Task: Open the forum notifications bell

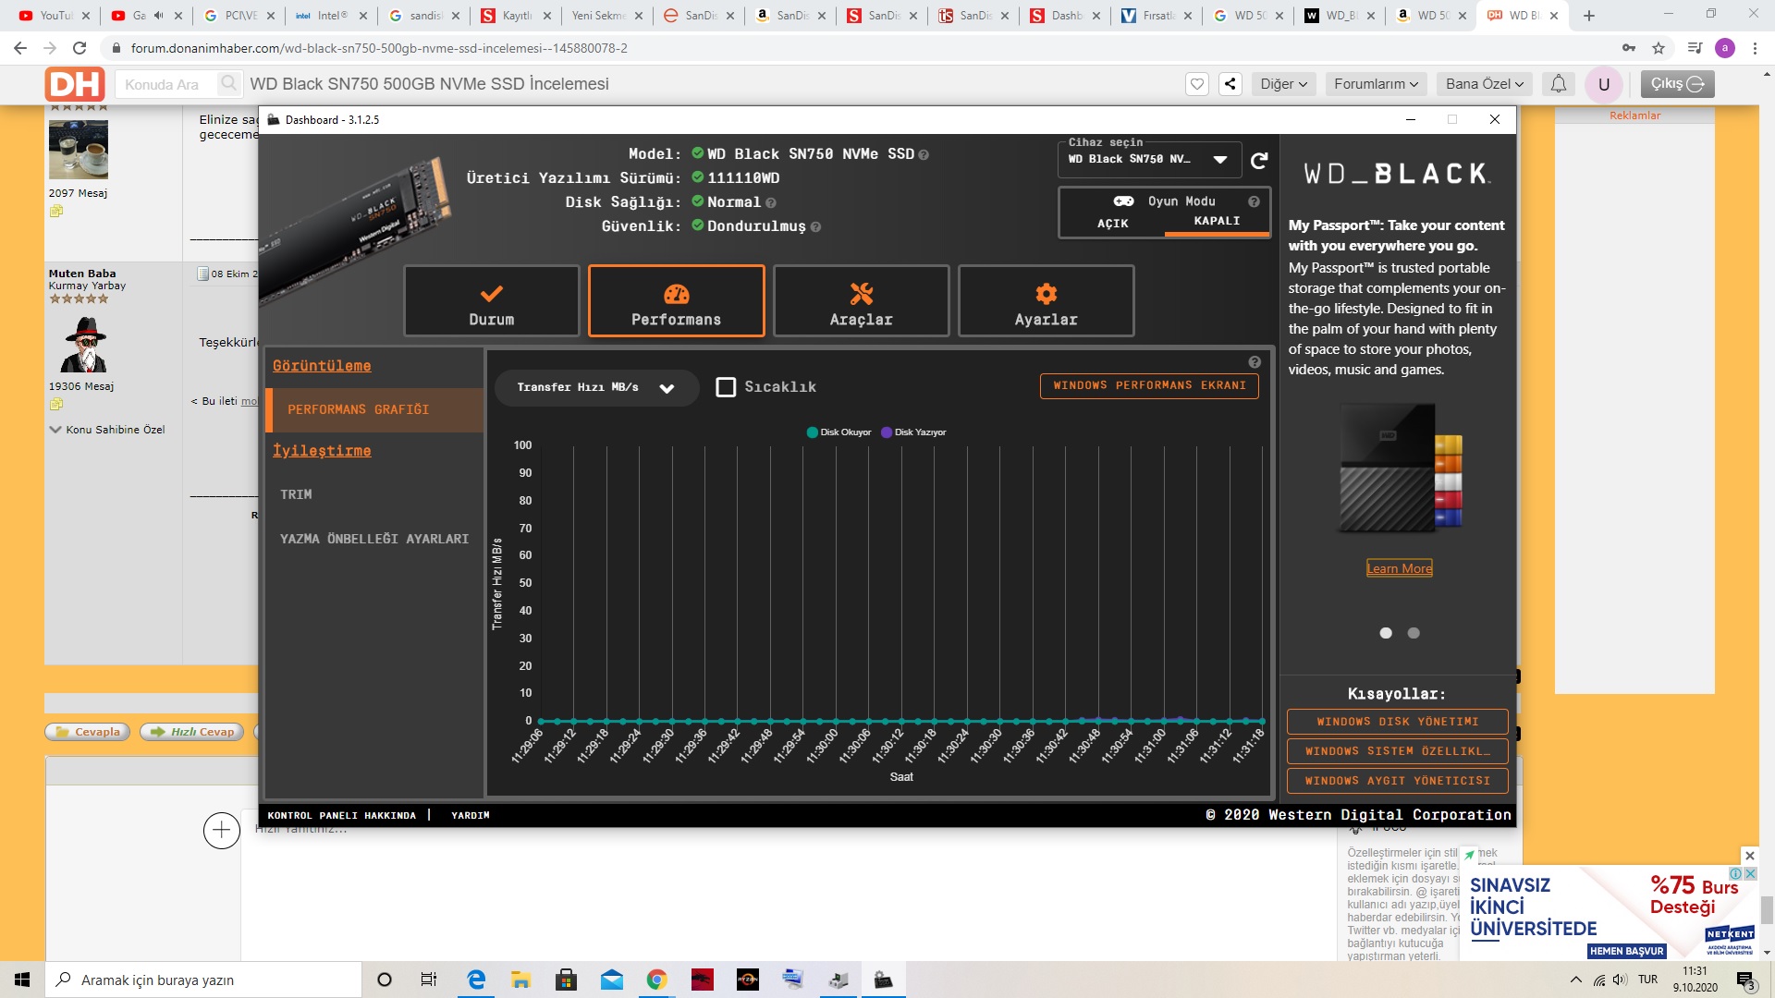Action: pyautogui.click(x=1558, y=84)
